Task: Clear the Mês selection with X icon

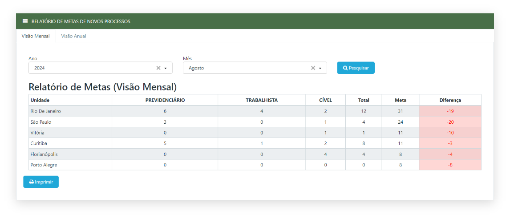Action: click(313, 68)
